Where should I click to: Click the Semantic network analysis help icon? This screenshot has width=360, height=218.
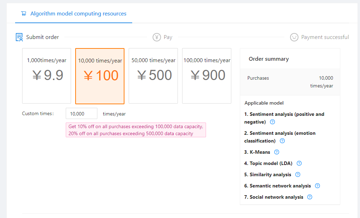point(317,186)
